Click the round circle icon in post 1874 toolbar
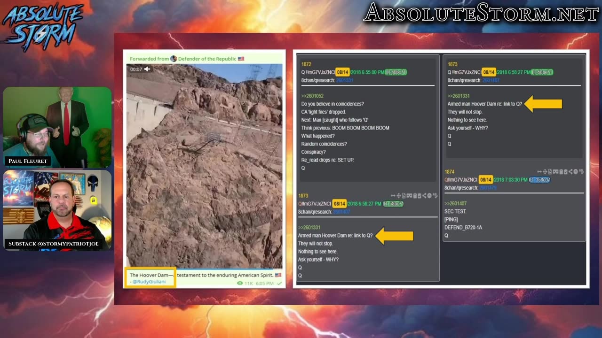602x338 pixels. 576,172
